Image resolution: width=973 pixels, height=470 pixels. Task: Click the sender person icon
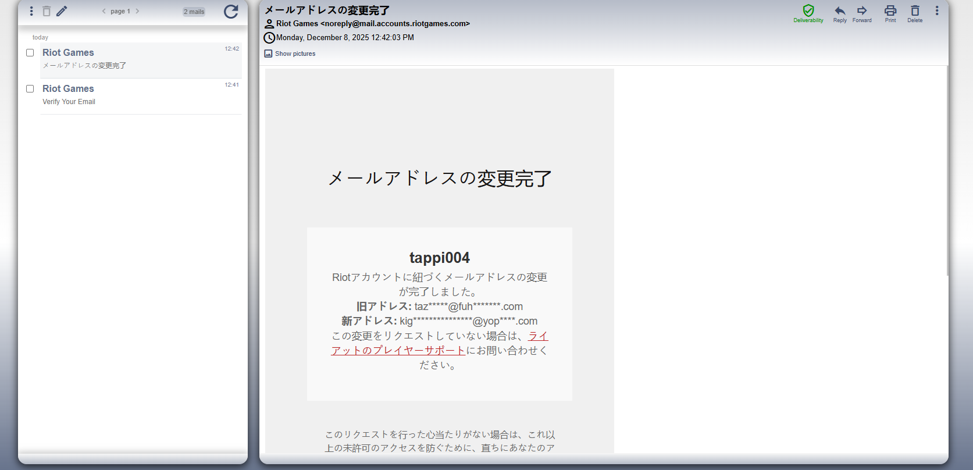pos(269,24)
